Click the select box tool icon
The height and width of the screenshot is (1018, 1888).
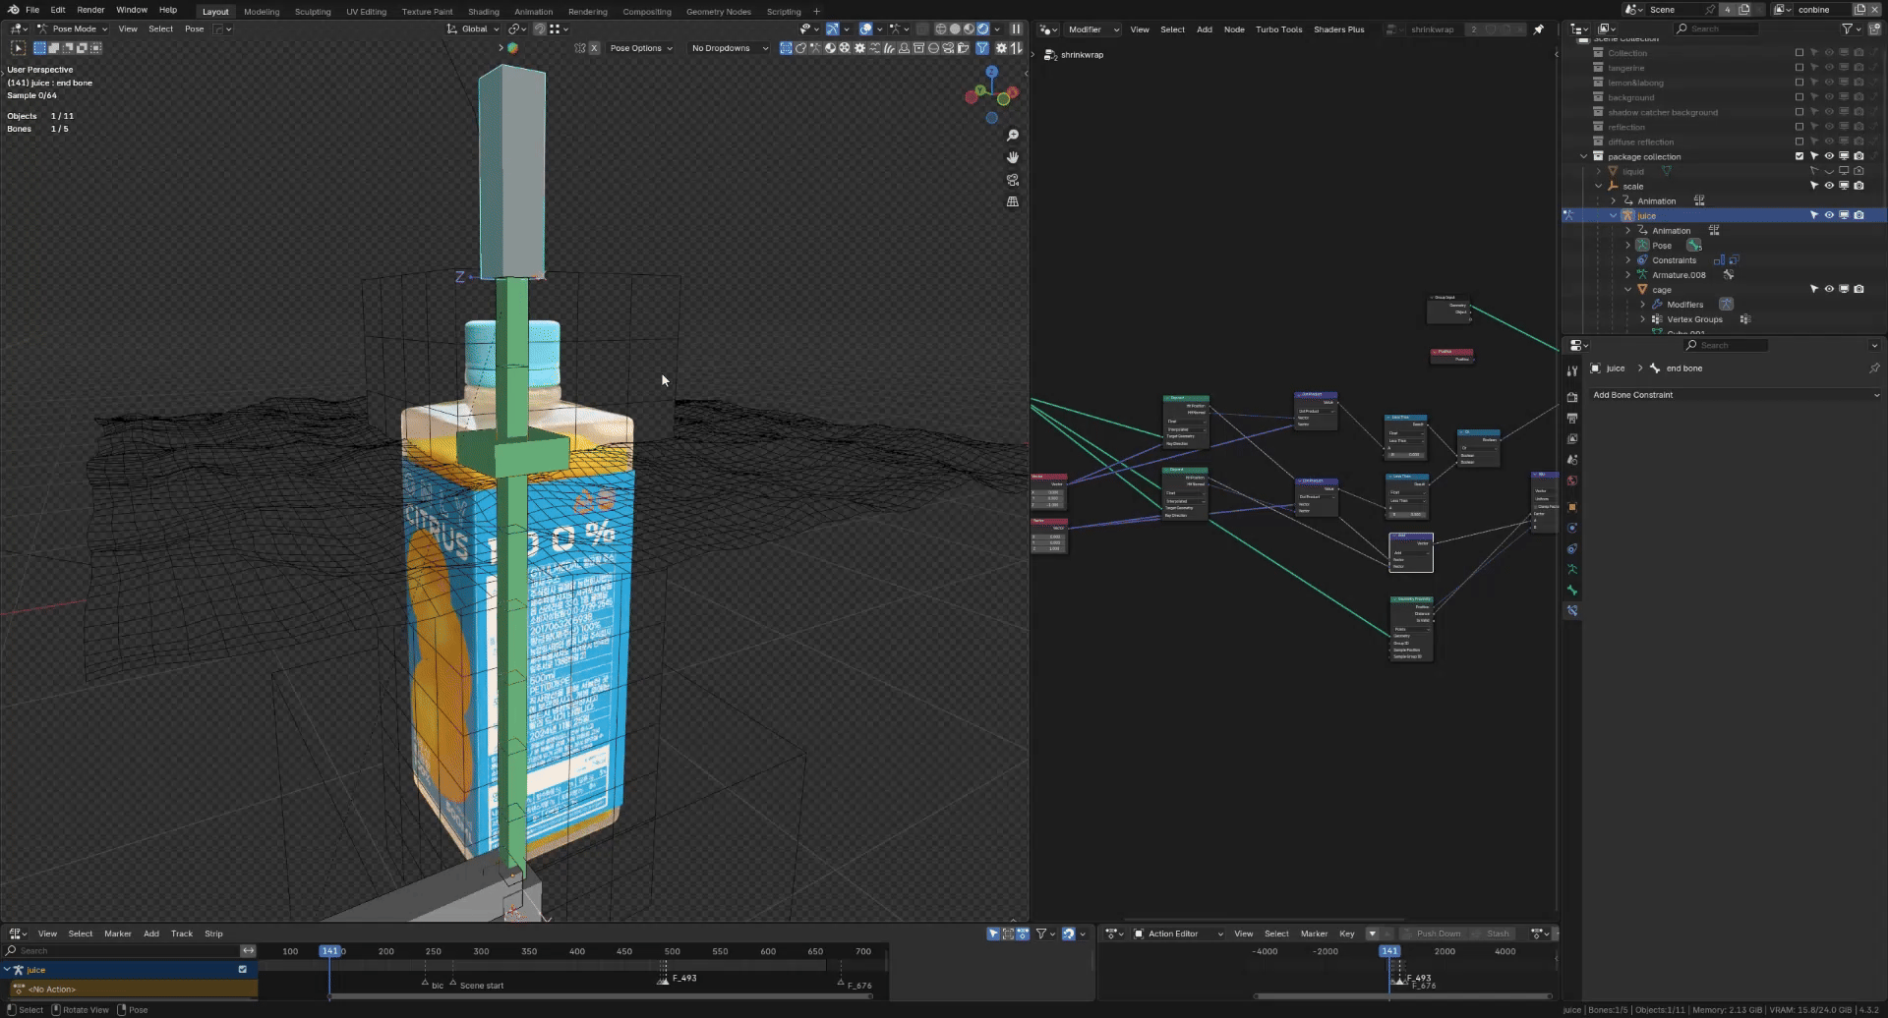point(18,47)
